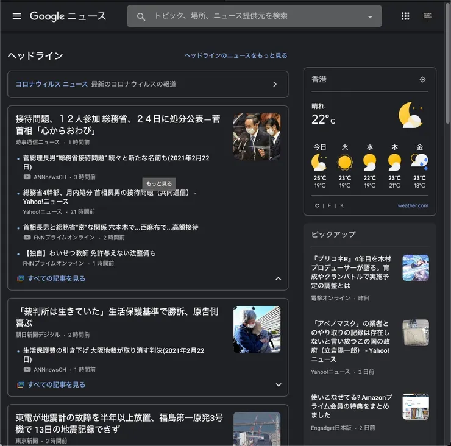This screenshot has height=446, width=451.
Task: Click the ヘッドライン section heading
Action: (35, 55)
